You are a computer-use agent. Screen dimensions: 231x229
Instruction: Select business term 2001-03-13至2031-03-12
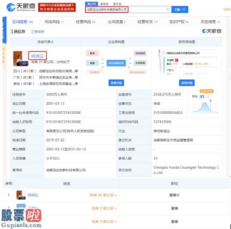[x=66, y=149]
